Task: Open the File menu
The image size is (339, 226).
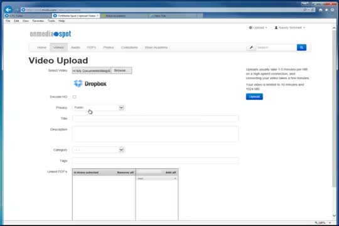Action: click(8, 21)
